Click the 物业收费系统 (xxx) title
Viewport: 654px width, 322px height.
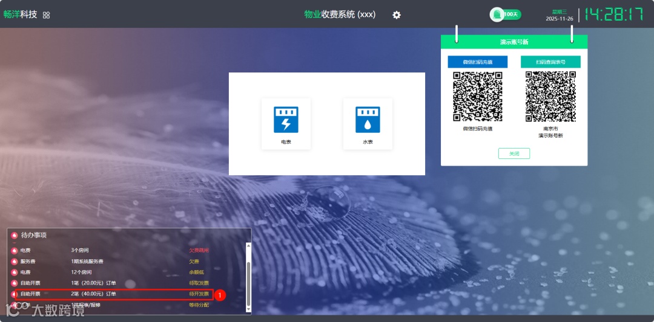[x=340, y=14]
